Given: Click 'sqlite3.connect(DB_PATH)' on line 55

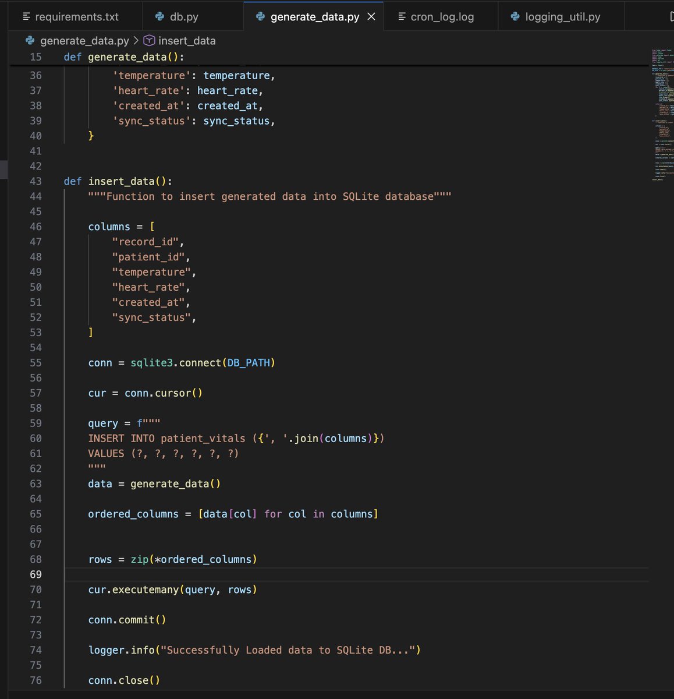Looking at the screenshot, I should (203, 363).
